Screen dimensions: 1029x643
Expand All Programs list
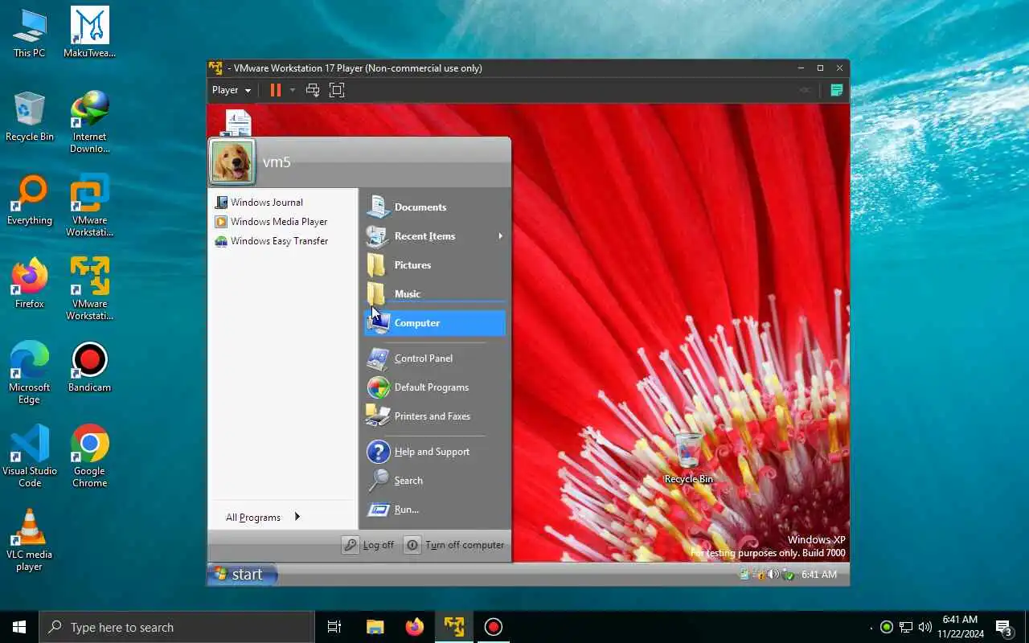point(263,518)
